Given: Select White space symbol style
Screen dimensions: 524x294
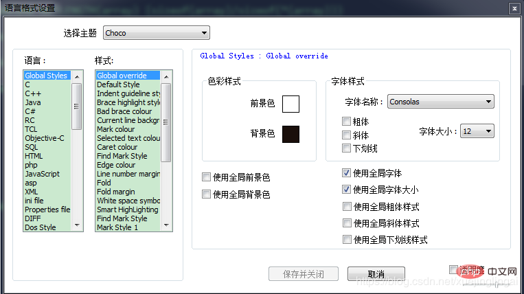Looking at the screenshot, I should 128,201.
